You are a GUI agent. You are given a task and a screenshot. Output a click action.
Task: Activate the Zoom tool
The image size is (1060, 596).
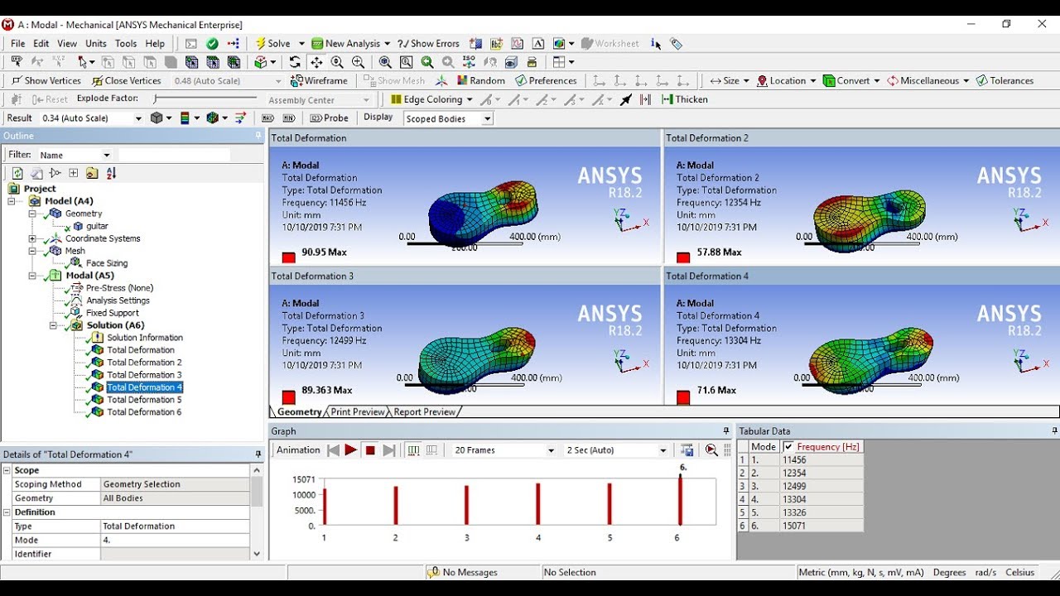337,62
